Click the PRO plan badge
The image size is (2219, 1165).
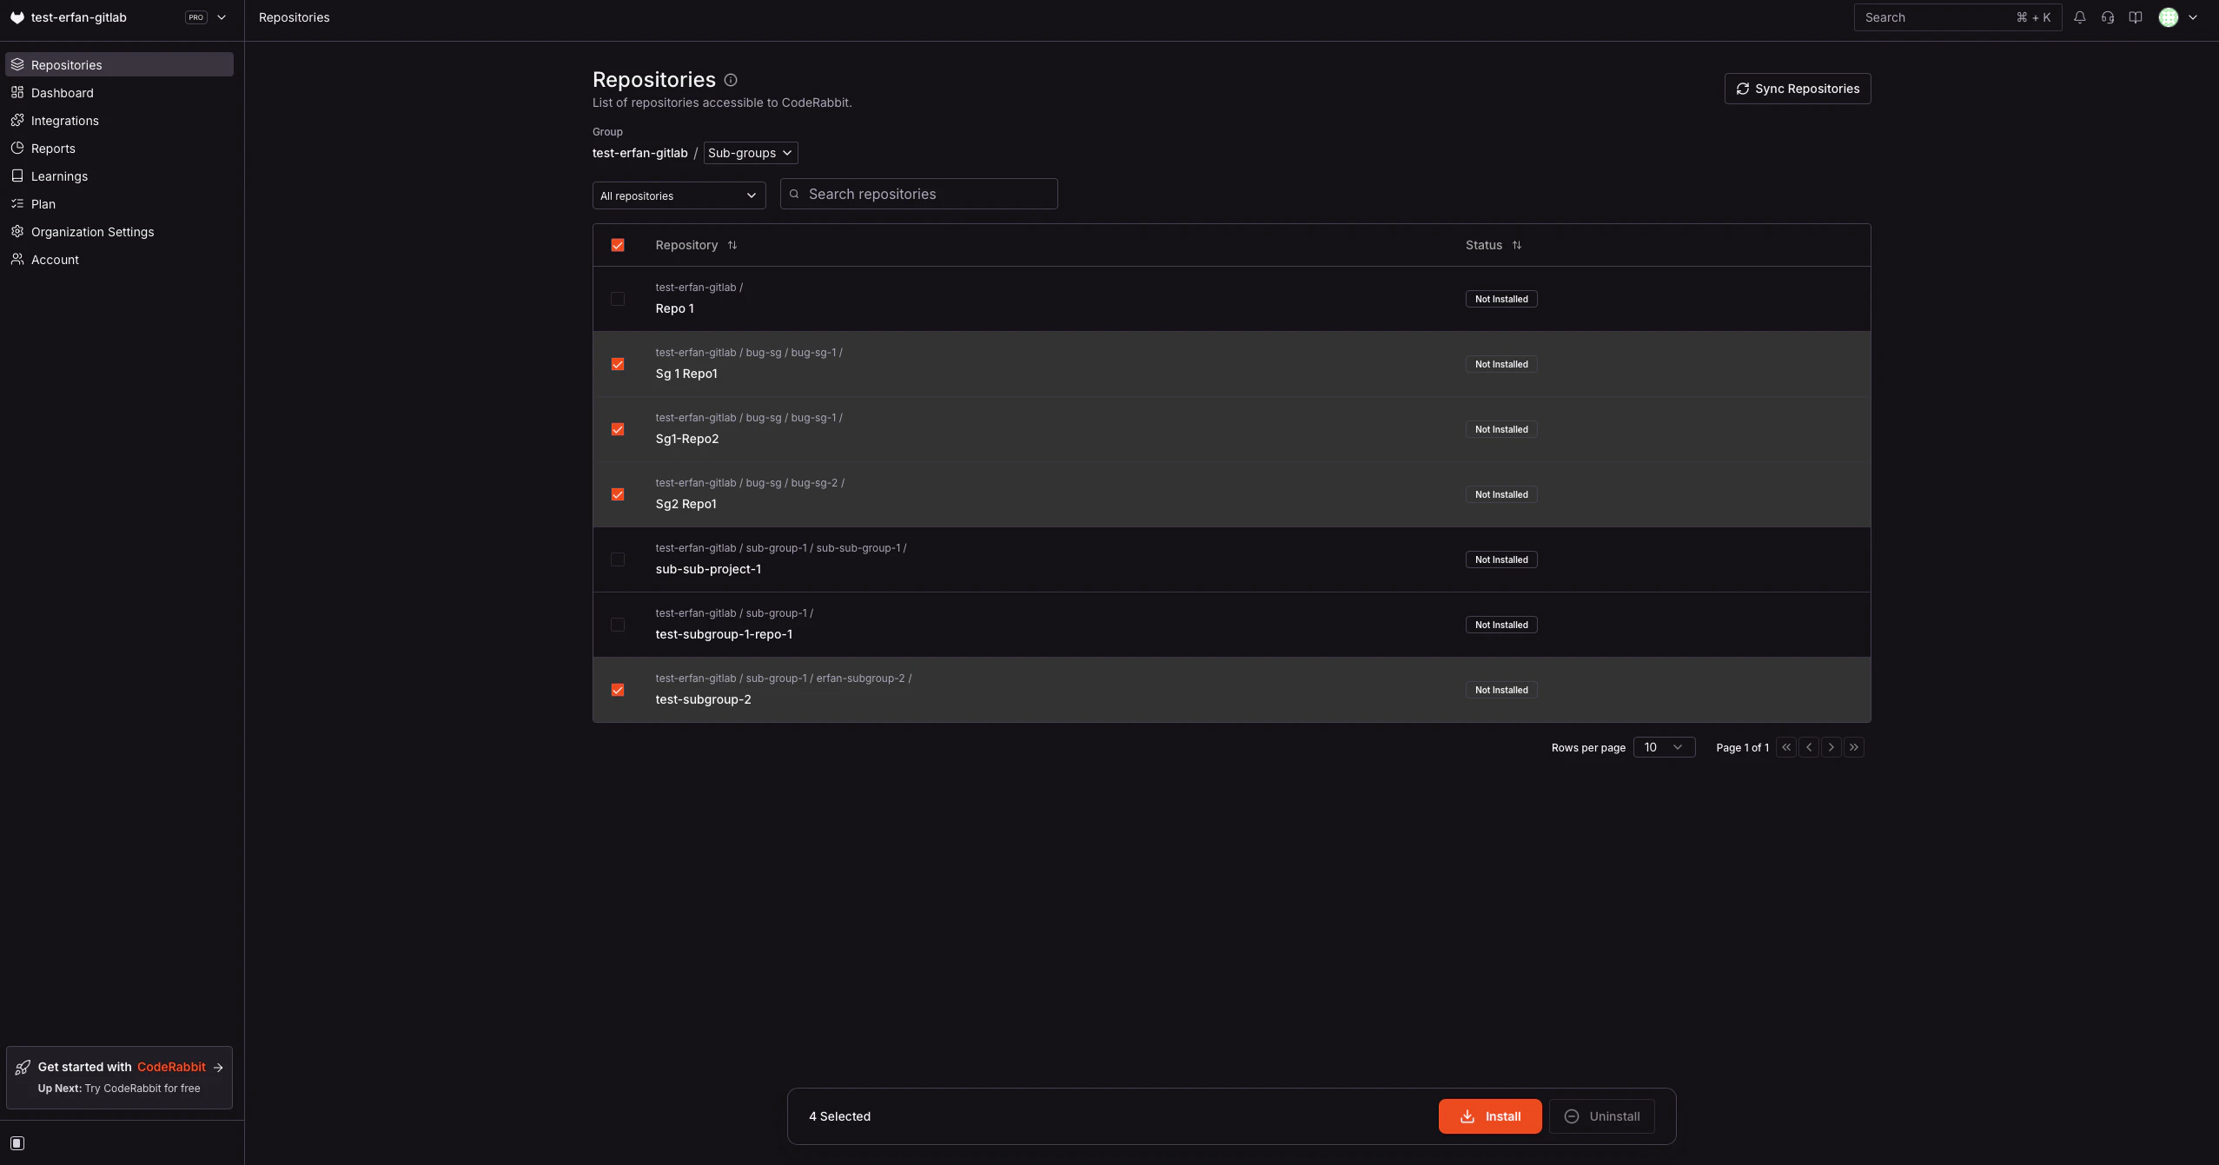click(196, 17)
